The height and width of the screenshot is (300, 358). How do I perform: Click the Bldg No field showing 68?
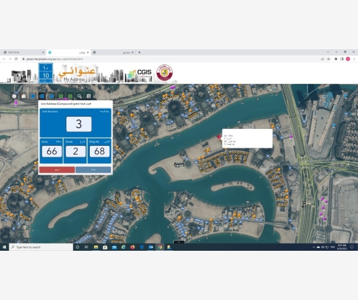coord(100,151)
